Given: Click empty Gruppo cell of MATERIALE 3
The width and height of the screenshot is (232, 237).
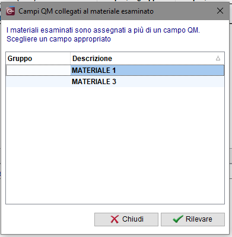Looking at the screenshot, I should pos(38,82).
